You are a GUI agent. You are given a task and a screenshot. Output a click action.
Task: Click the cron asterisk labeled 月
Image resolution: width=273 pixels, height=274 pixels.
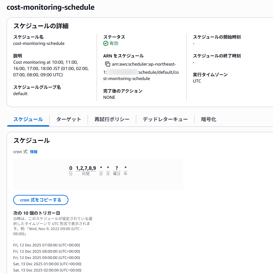108,168
